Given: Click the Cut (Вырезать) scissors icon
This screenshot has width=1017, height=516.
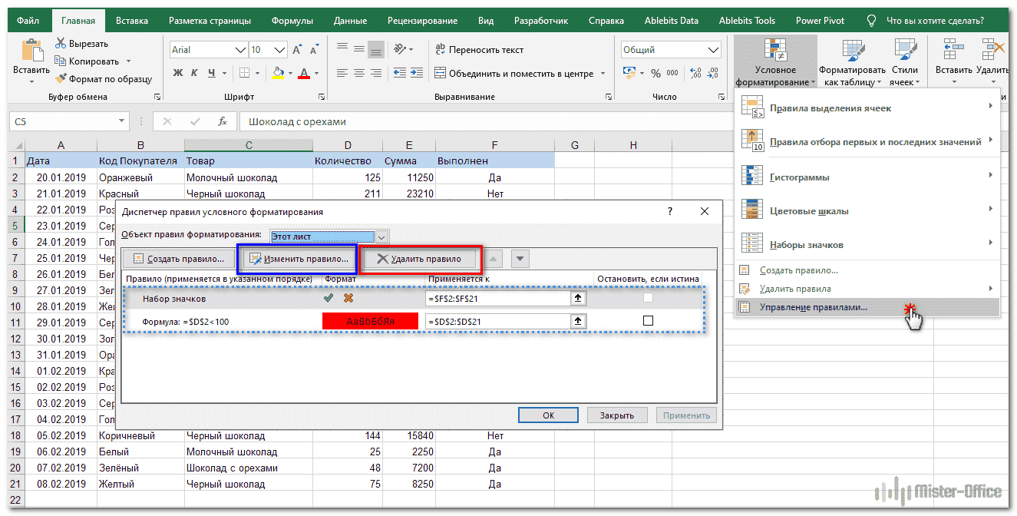Looking at the screenshot, I should 61,44.
